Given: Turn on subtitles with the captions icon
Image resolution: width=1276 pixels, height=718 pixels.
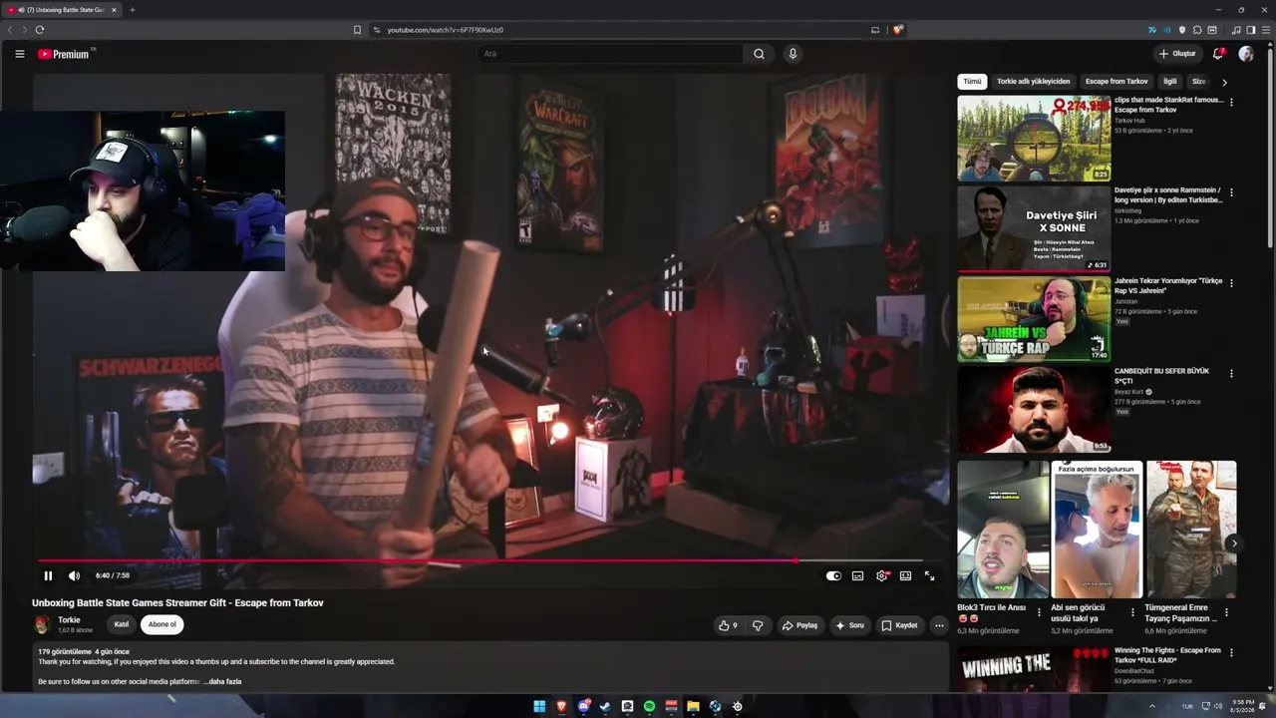Looking at the screenshot, I should 857,575.
